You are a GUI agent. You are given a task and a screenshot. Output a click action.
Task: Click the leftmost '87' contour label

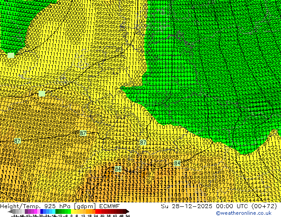(17, 141)
